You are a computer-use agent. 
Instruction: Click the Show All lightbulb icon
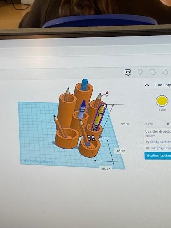coord(140,72)
